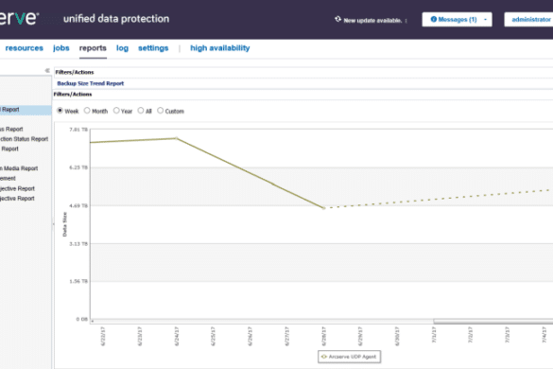The image size is (553, 369).
Task: Collapse the left sidebar with double-chevron icon
Action: [x=47, y=71]
